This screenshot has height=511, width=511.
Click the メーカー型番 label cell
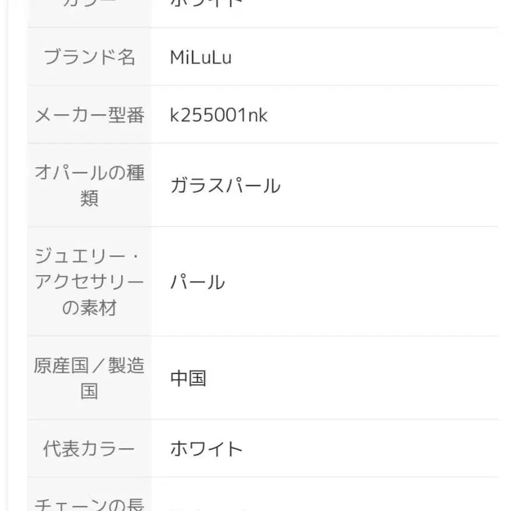tap(89, 115)
